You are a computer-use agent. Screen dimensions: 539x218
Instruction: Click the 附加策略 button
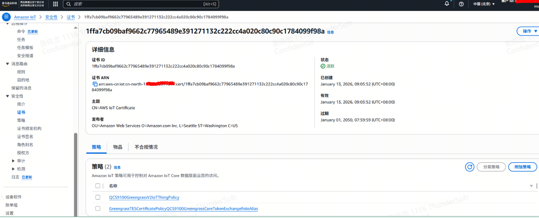click(523, 167)
